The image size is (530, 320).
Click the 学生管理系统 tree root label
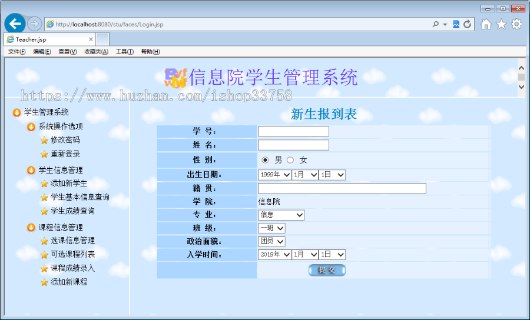pyautogui.click(x=47, y=112)
